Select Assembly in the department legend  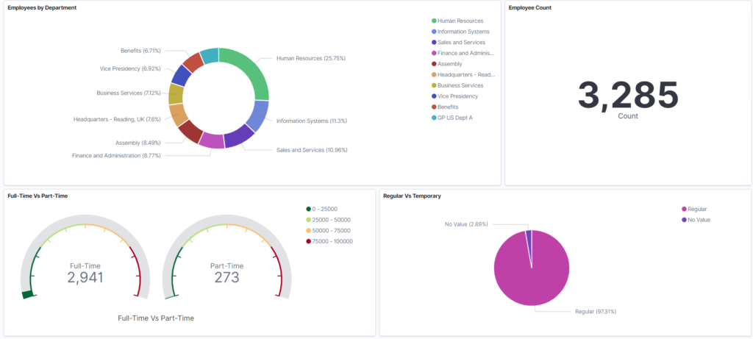449,64
